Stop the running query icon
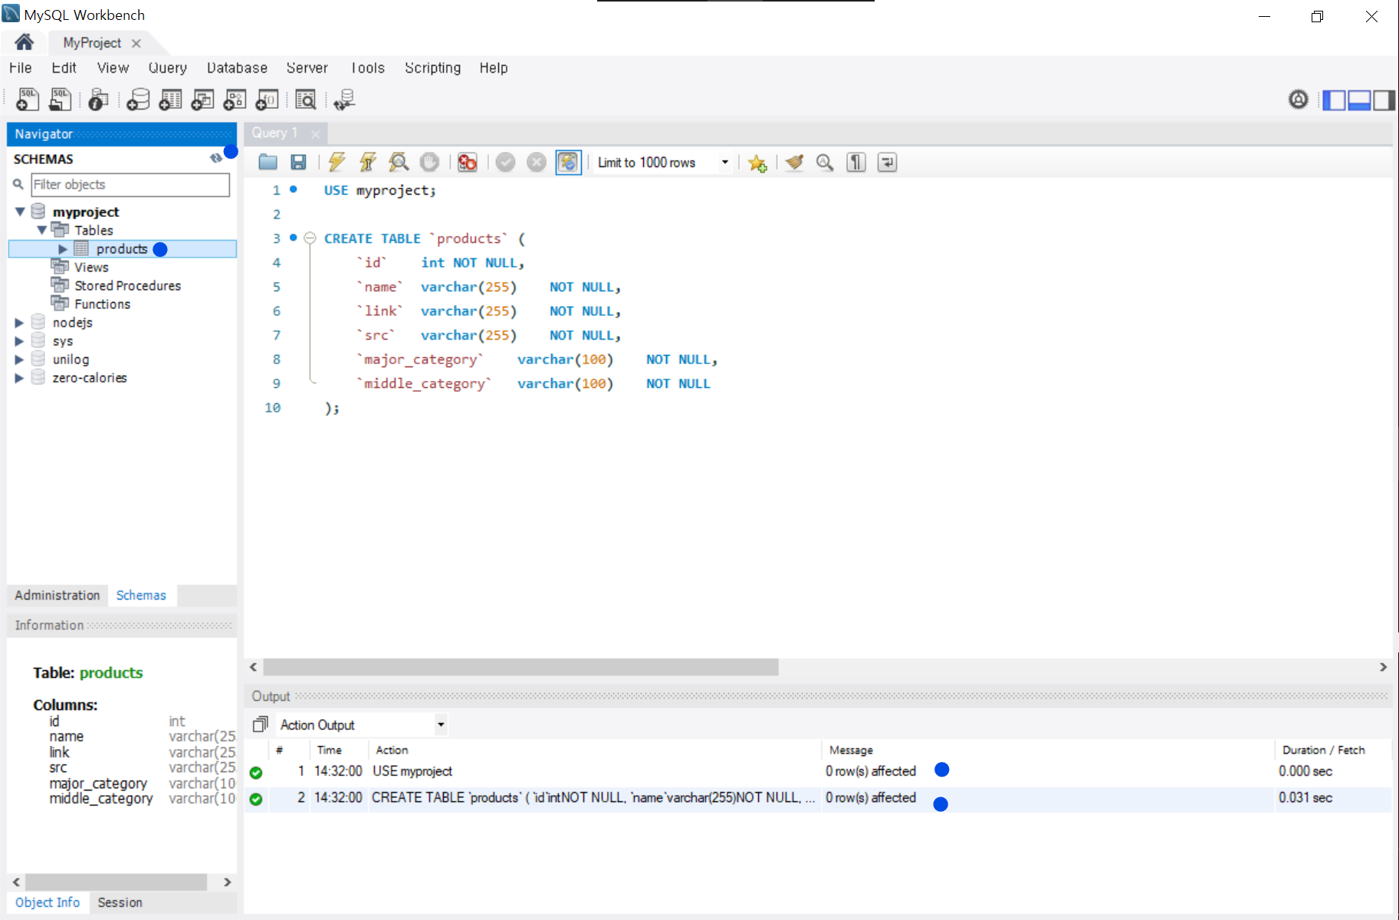 429,162
